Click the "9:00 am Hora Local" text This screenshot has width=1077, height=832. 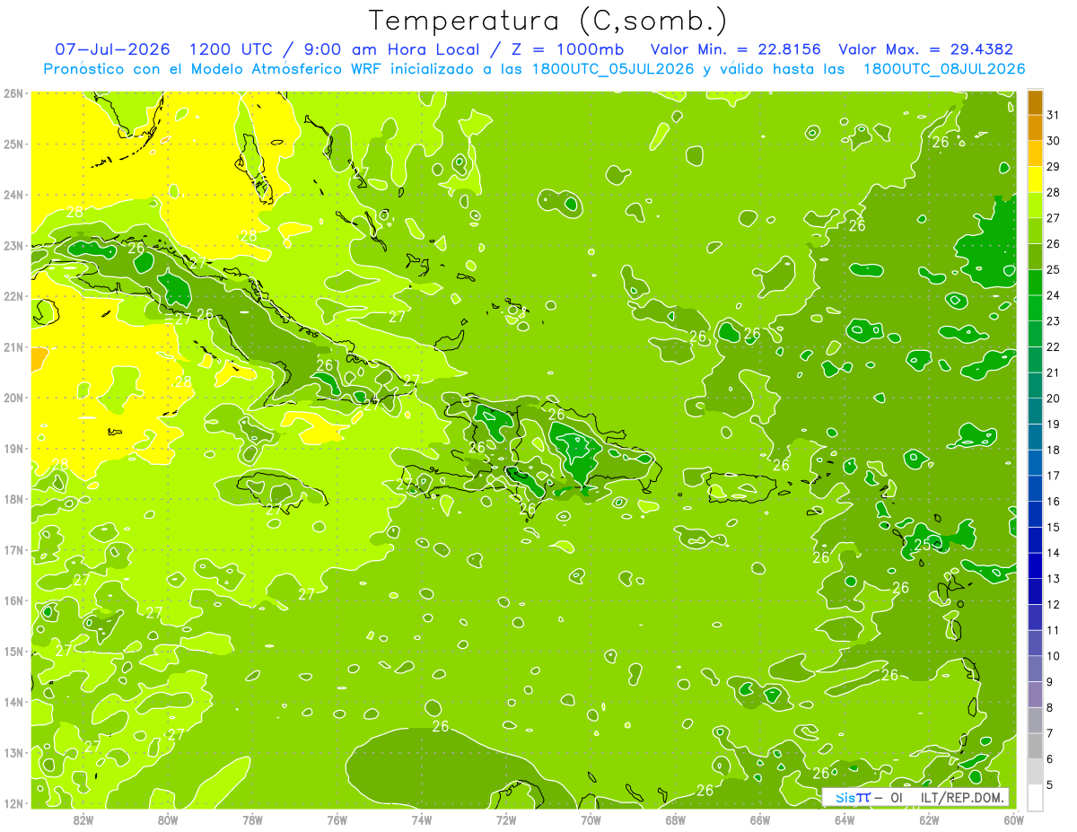click(x=394, y=49)
